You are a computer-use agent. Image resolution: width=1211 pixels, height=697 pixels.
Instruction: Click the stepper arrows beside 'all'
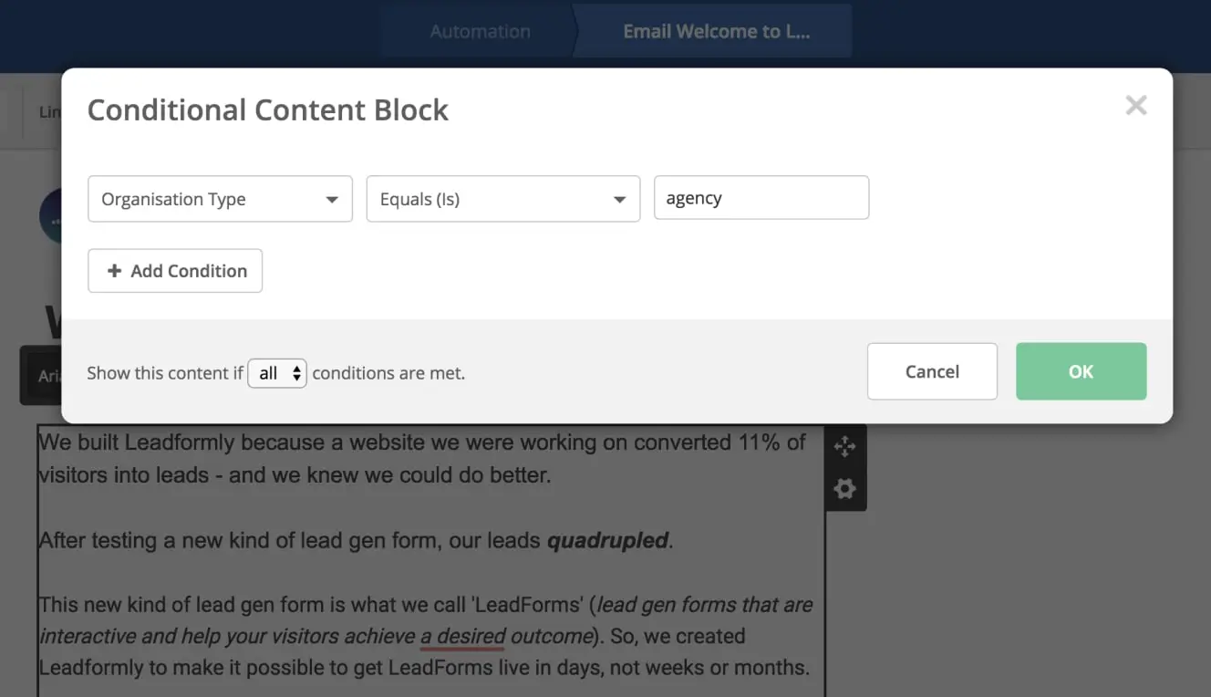pyautogui.click(x=295, y=372)
